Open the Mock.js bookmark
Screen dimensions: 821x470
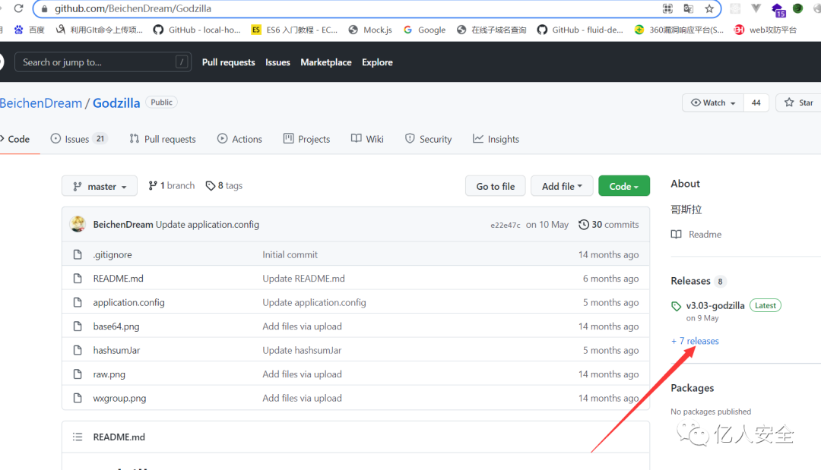[370, 30]
